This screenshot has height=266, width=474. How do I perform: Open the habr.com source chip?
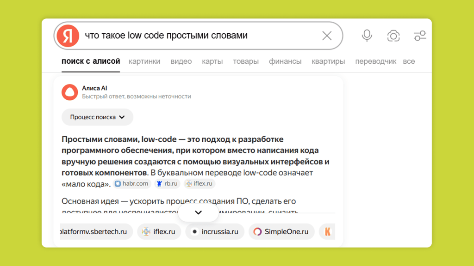click(131, 184)
